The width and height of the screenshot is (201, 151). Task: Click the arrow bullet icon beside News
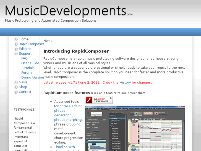click(16, 82)
